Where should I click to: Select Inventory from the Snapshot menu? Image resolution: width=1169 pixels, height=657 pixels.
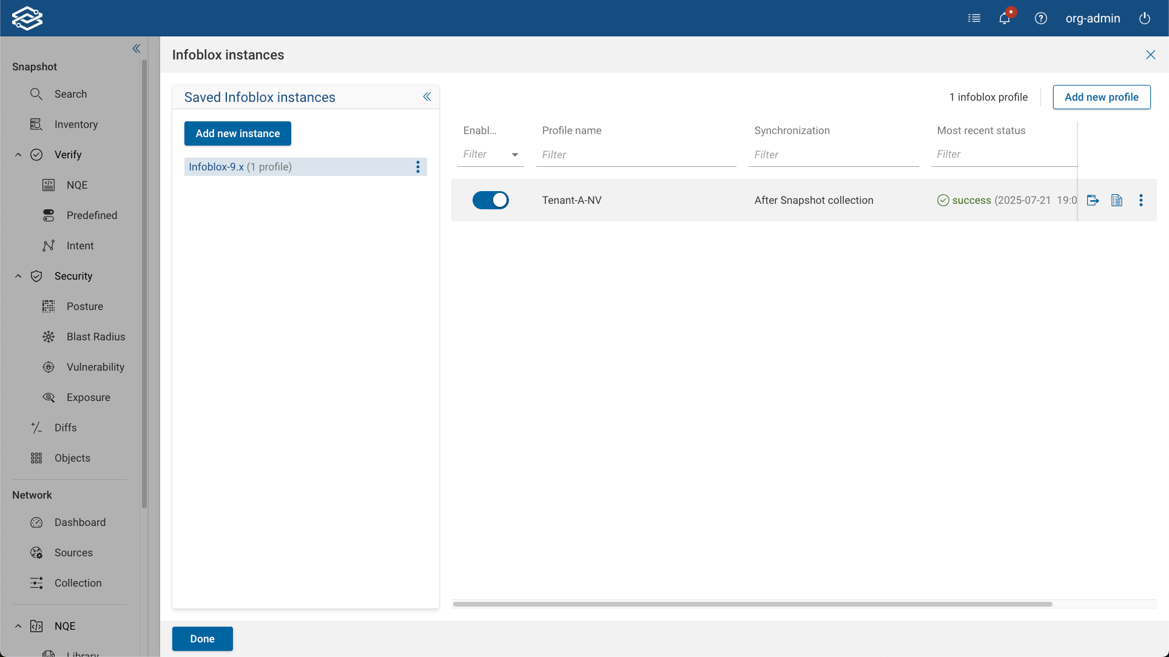[x=76, y=124]
